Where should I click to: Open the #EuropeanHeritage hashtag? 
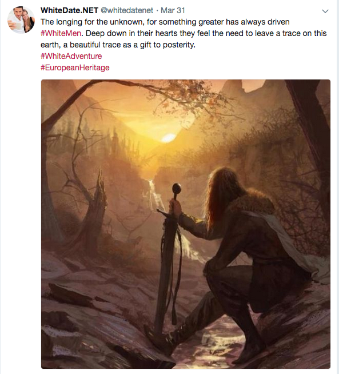(75, 67)
